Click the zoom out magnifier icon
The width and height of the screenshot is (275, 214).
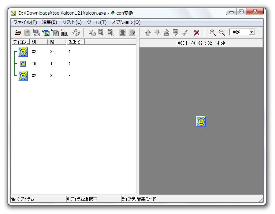pos(222,33)
